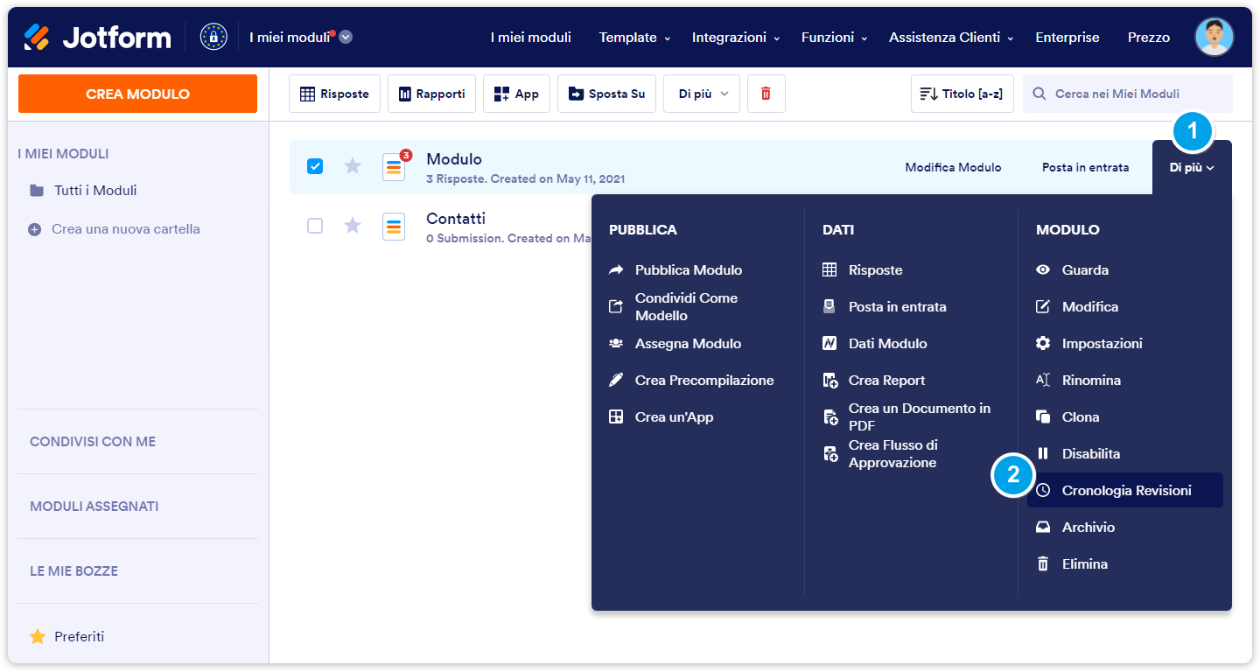The image size is (1260, 672).
Task: Click the table icon next to Risposte in menu
Action: 829,270
